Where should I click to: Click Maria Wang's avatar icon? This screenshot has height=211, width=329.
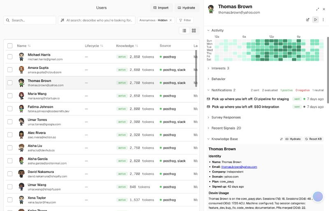tap(21, 96)
